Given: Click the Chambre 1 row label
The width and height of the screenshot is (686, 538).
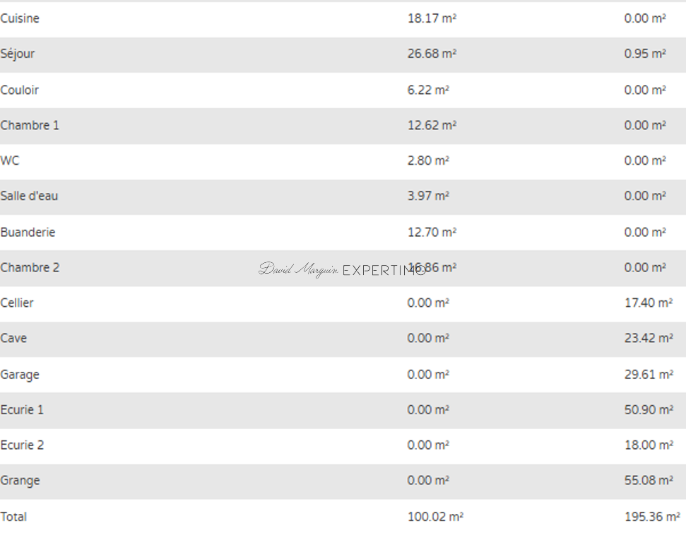Looking at the screenshot, I should pos(30,125).
